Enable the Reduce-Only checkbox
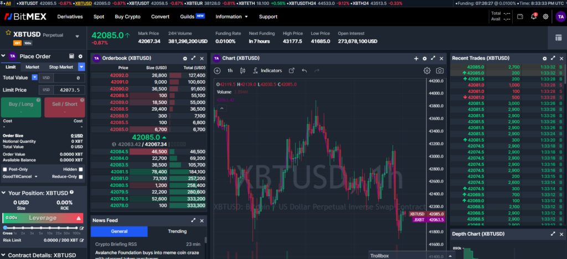This screenshot has width=567, height=259. 81,177
